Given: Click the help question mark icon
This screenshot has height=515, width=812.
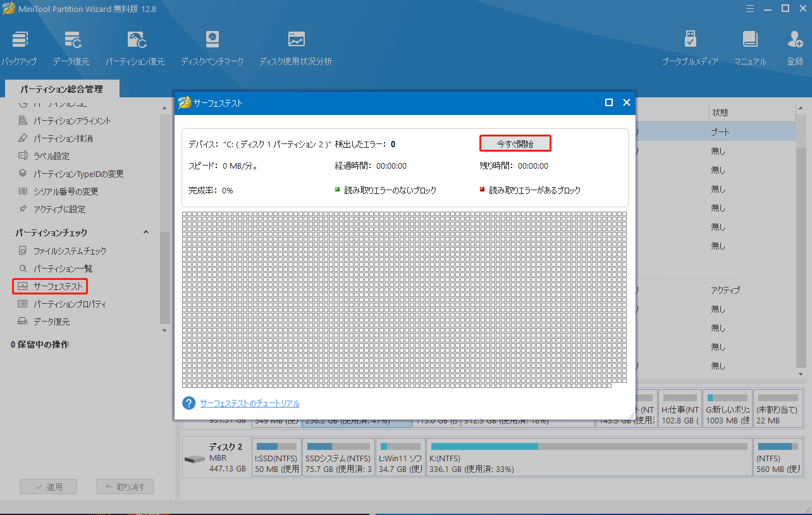Looking at the screenshot, I should (x=188, y=403).
